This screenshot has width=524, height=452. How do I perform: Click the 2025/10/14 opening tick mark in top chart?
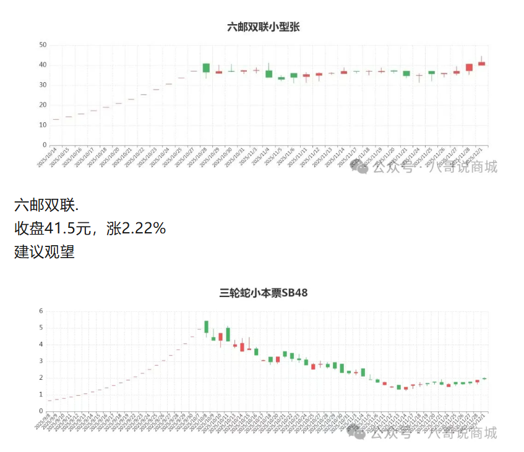point(56,119)
